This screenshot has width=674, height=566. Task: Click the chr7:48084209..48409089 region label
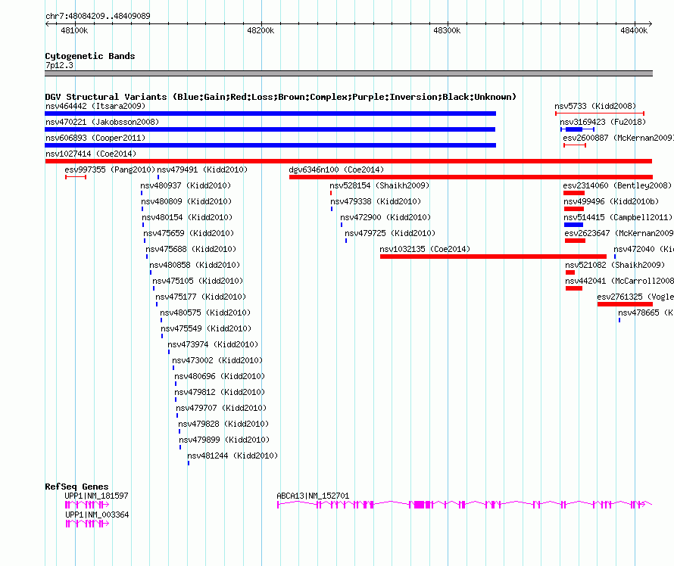pos(98,16)
